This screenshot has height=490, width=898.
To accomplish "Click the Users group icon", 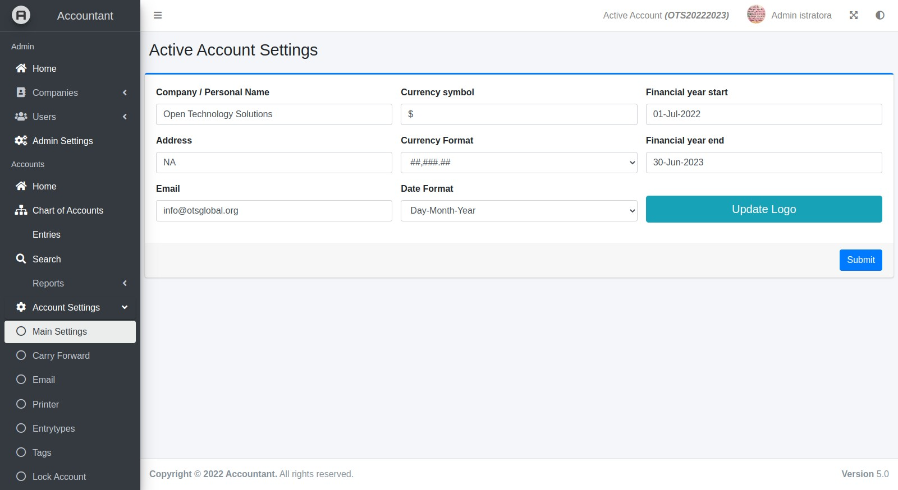I will 21,117.
